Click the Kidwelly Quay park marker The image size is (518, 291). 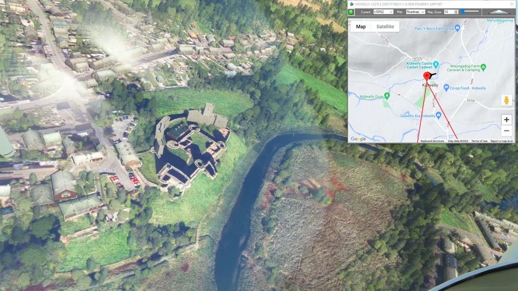tap(387, 96)
